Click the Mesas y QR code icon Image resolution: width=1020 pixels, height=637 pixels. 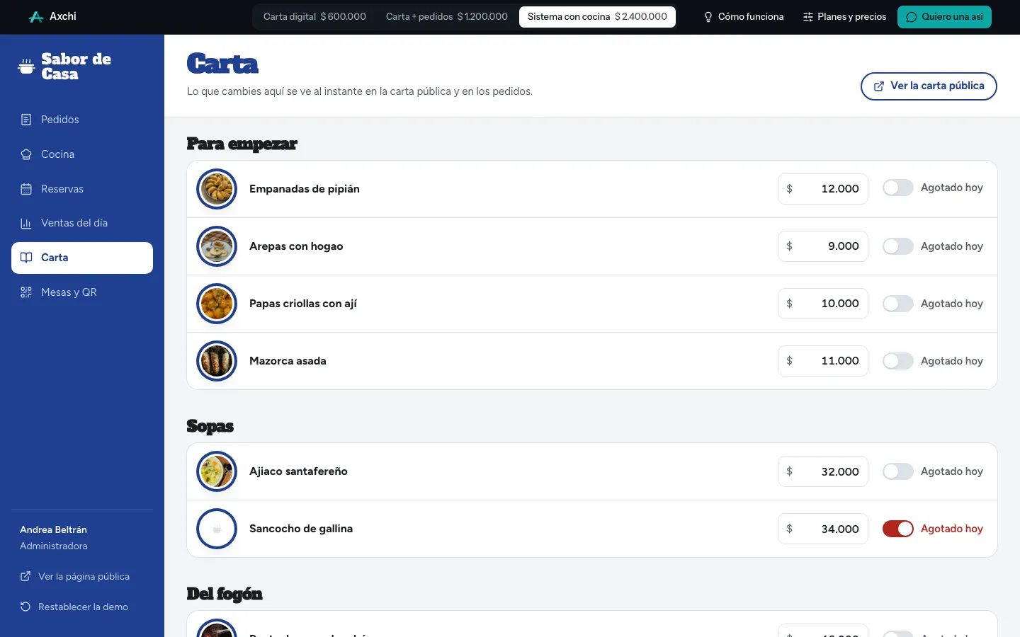26,292
